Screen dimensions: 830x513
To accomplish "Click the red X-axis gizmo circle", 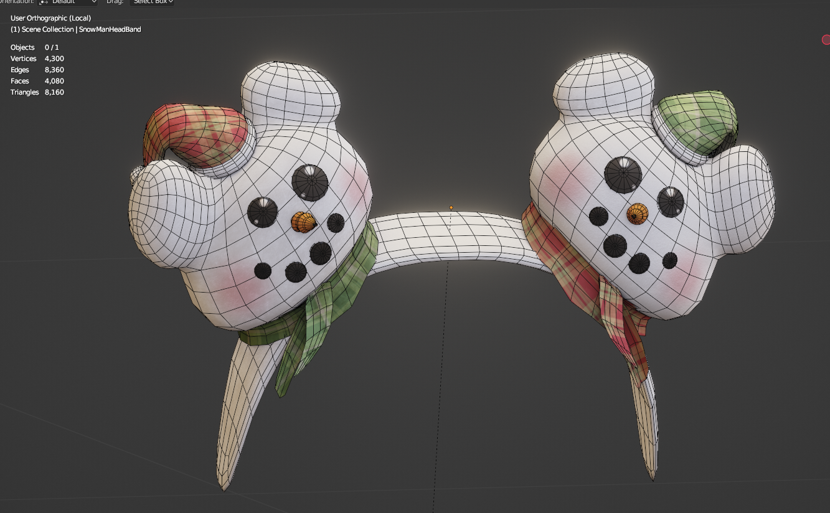I will click(x=826, y=40).
